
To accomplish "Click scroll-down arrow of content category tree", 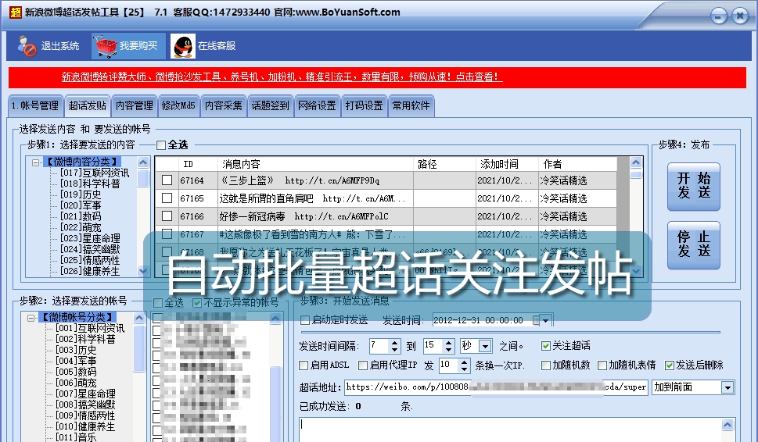I will click(x=143, y=271).
